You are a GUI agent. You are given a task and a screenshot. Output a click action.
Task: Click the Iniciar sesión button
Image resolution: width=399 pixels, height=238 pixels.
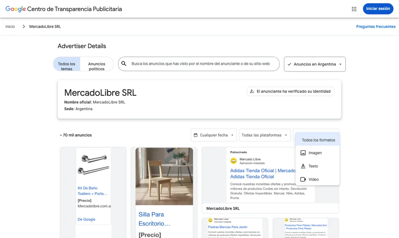pyautogui.click(x=378, y=9)
